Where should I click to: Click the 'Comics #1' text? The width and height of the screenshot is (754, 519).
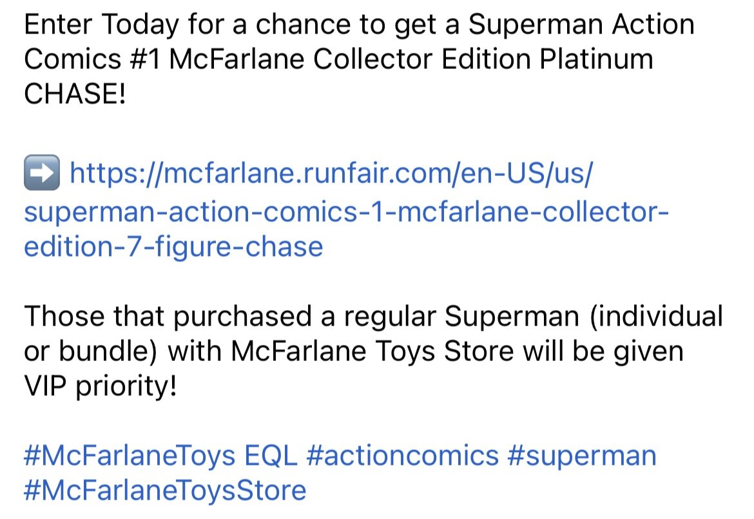[92, 59]
